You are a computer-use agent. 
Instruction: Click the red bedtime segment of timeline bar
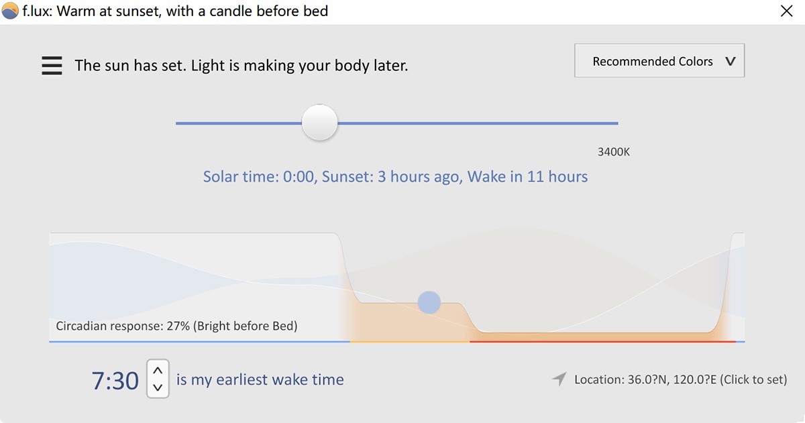602,341
